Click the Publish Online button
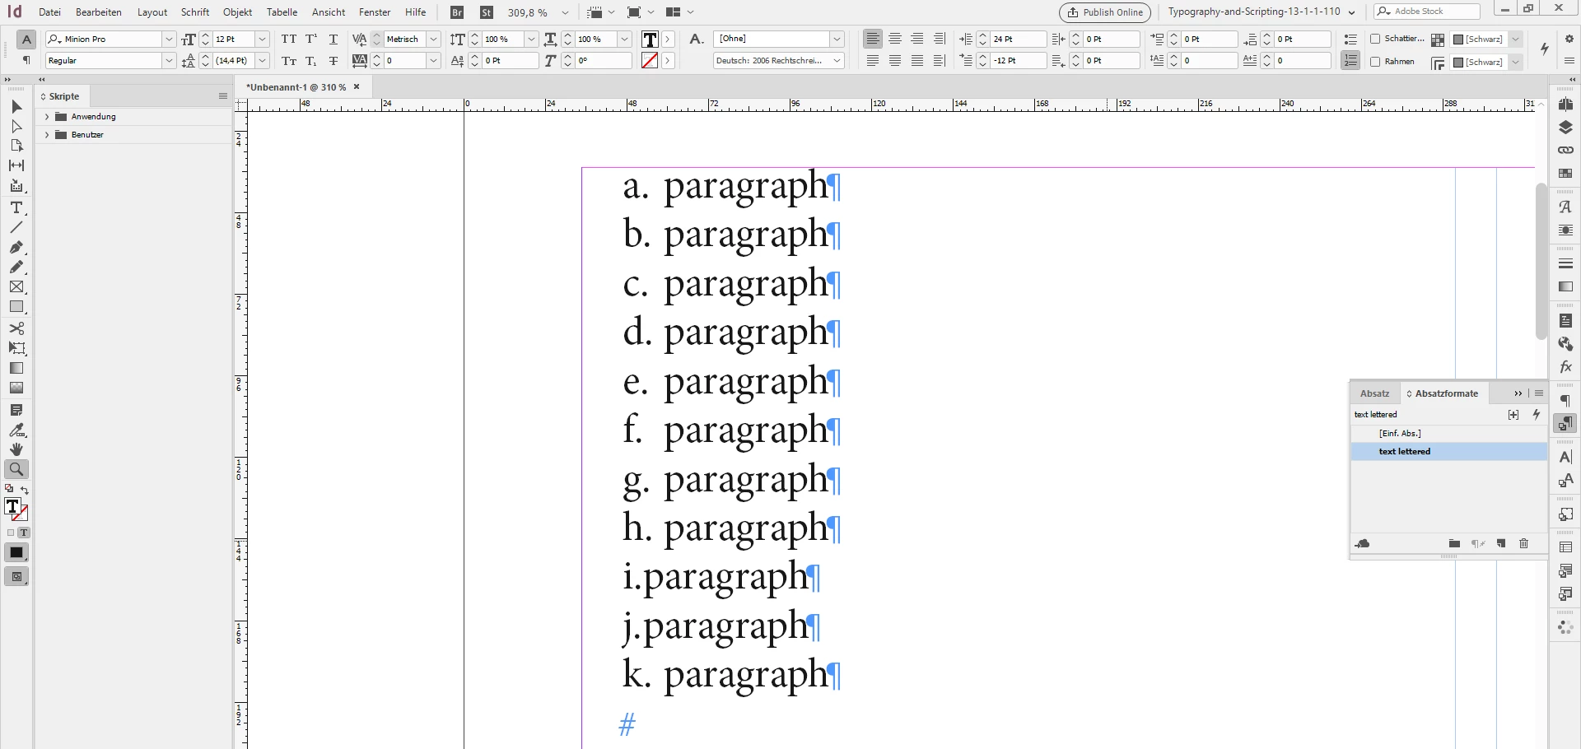Image resolution: width=1581 pixels, height=749 pixels. [1105, 12]
